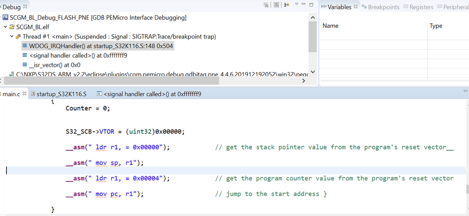Click the Debug horizontal scroll right arrow
The width and height of the screenshot is (469, 216).
click(x=304, y=81)
